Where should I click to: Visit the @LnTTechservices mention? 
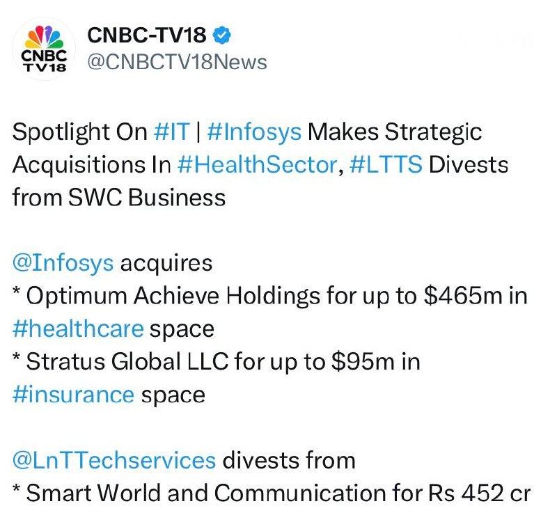pyautogui.click(x=114, y=460)
